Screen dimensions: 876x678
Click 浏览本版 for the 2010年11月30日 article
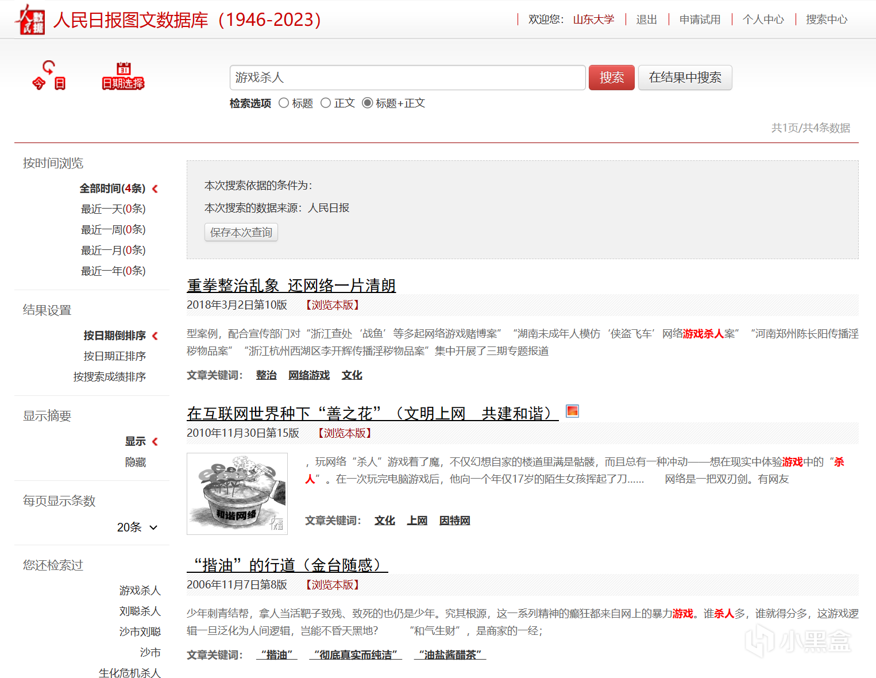[x=345, y=433]
